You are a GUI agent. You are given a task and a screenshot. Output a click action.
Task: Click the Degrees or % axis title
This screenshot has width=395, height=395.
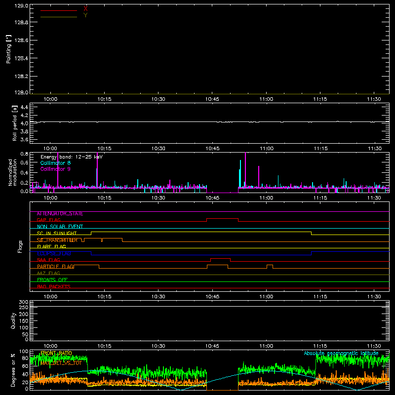[x=13, y=370]
